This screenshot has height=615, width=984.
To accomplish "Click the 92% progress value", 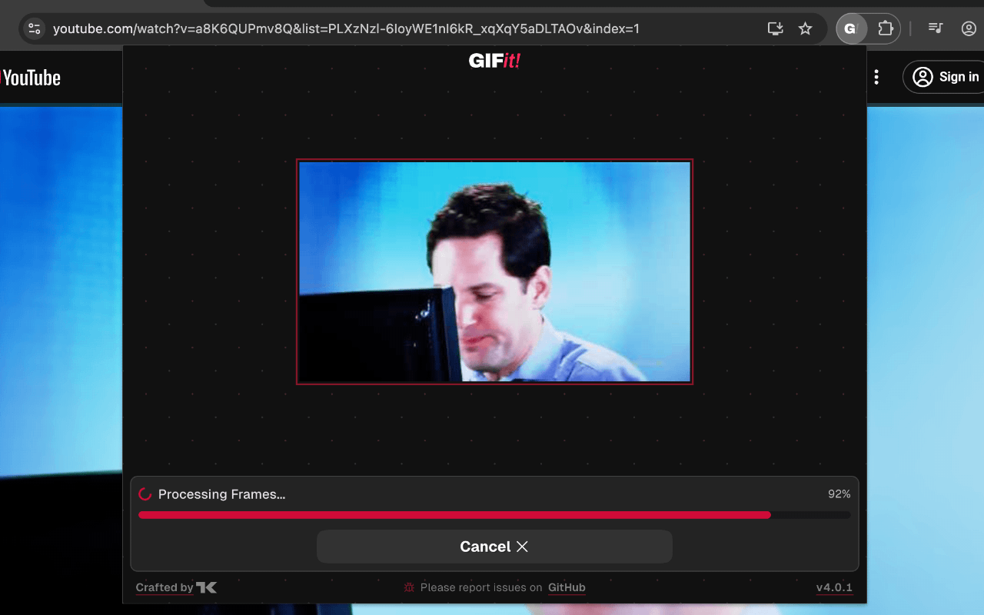I will click(839, 494).
